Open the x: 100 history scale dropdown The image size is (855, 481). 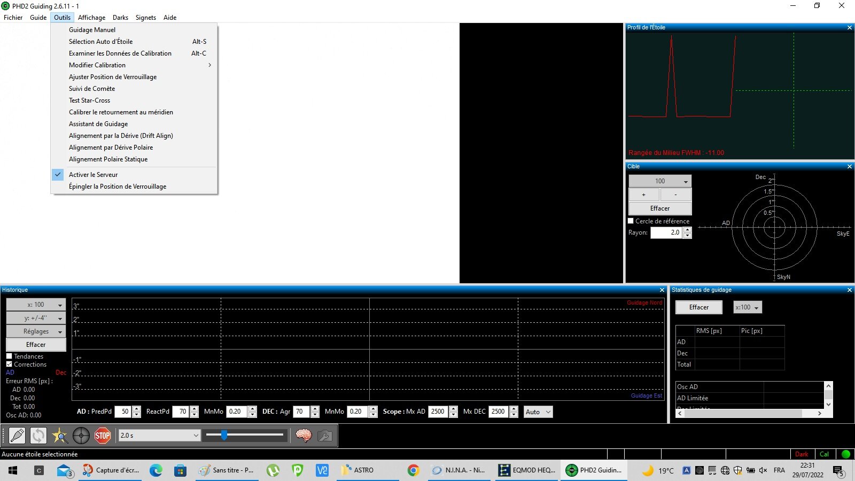36,305
